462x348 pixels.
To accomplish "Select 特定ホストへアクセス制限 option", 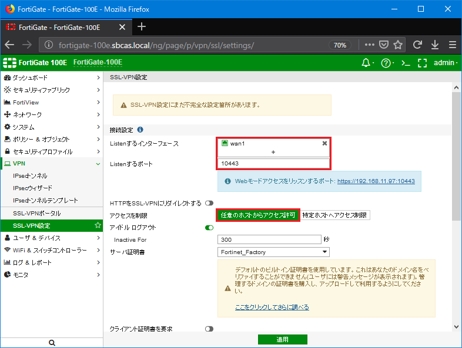I will pyautogui.click(x=334, y=215).
